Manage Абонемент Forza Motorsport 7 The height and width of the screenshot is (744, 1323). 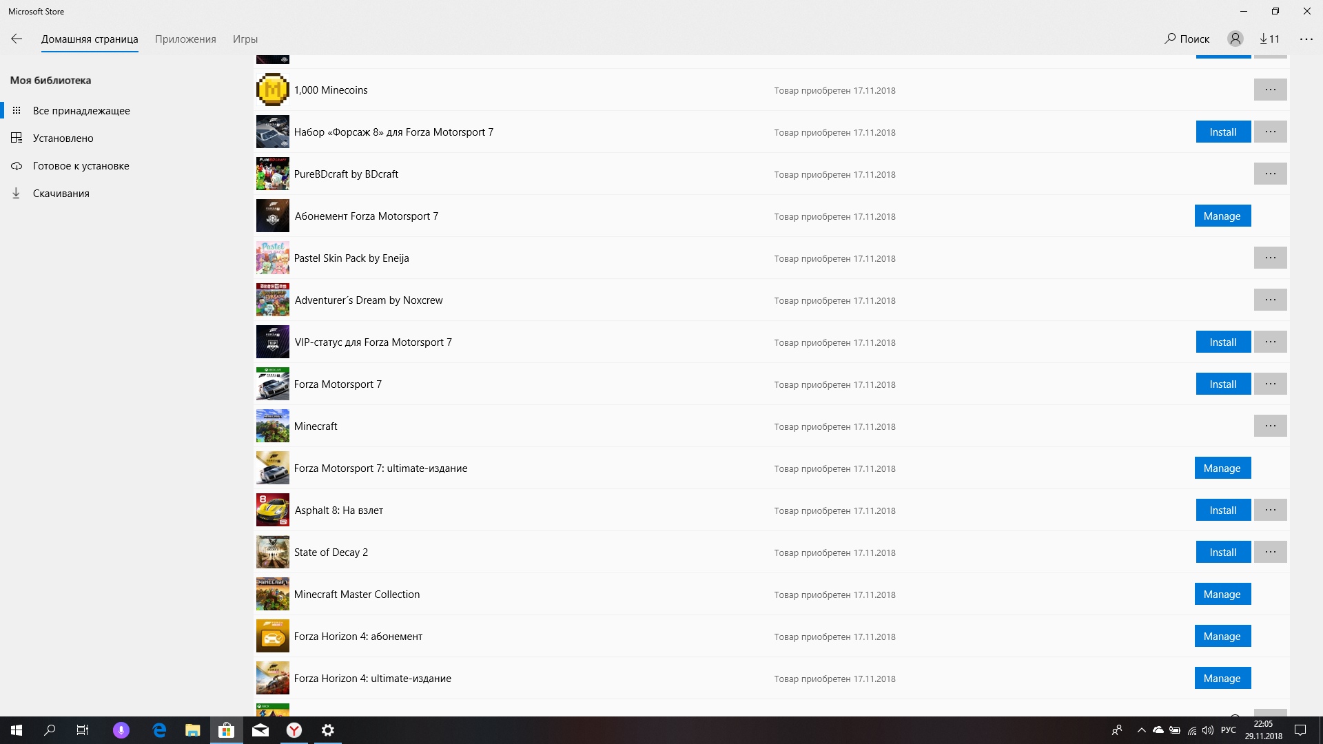point(1222,216)
